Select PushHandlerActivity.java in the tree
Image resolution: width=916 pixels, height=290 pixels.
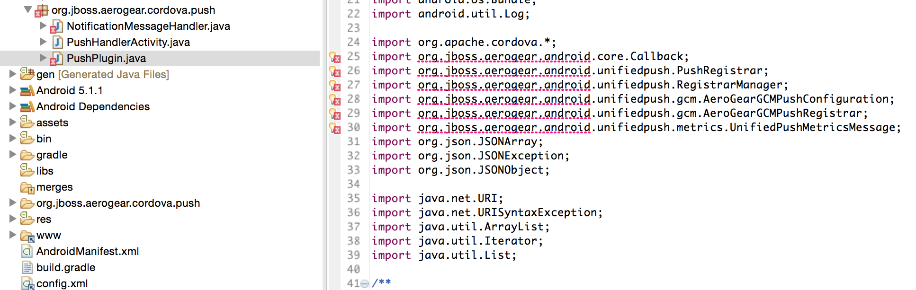pos(128,42)
